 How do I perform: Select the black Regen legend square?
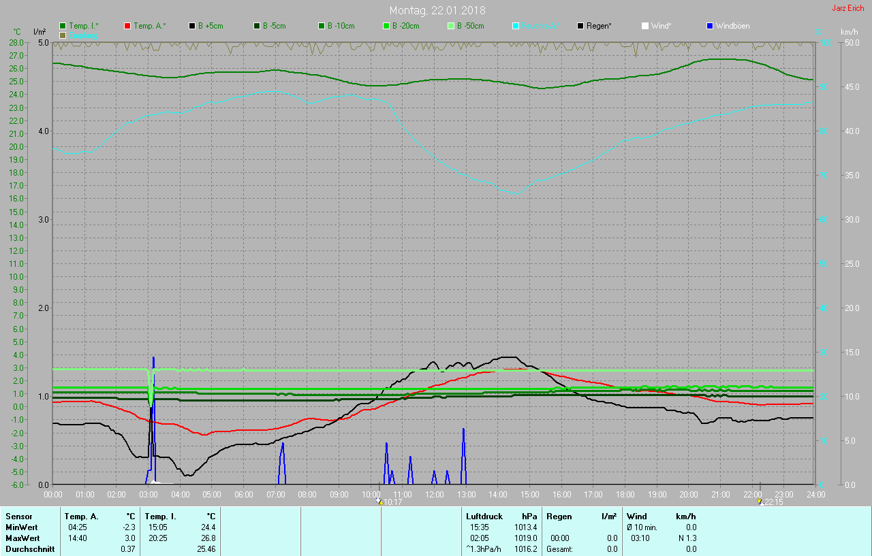580,26
